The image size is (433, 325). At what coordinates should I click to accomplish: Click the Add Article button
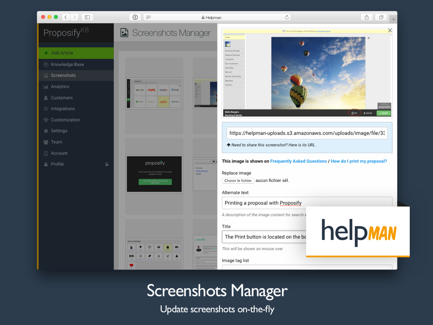(76, 53)
